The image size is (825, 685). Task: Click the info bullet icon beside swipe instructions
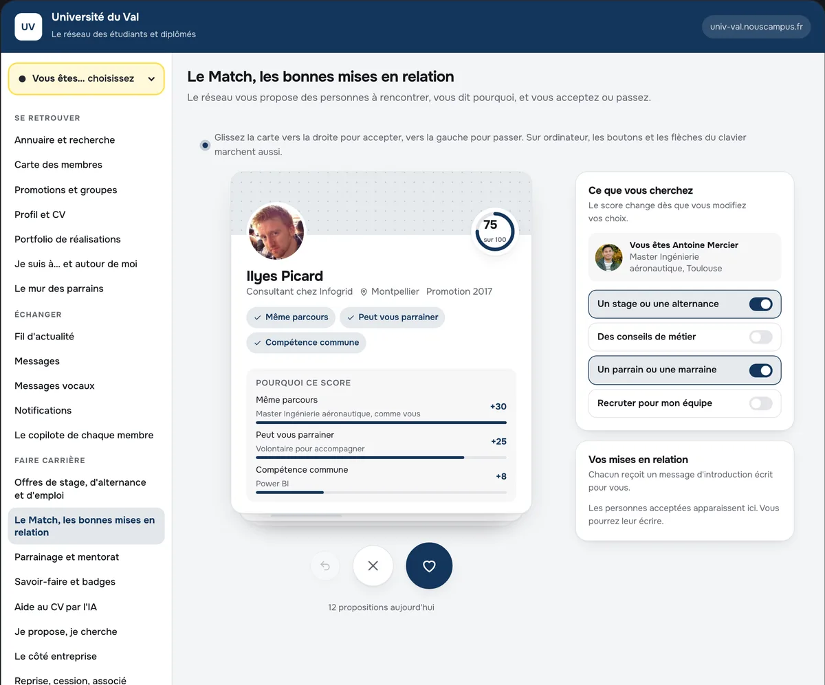click(205, 145)
